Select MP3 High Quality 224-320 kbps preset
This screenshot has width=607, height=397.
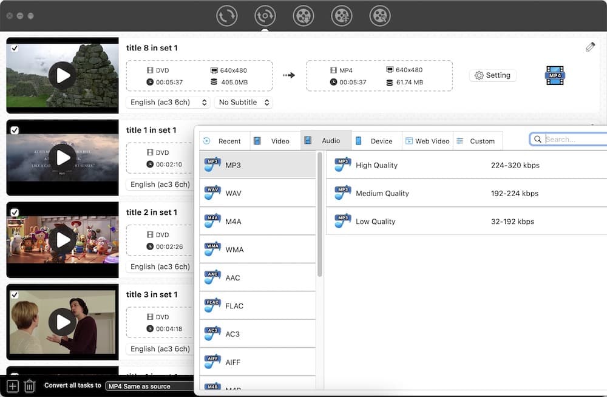466,165
